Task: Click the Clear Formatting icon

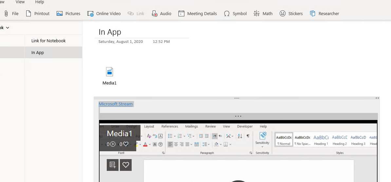Action: (x=149, y=136)
